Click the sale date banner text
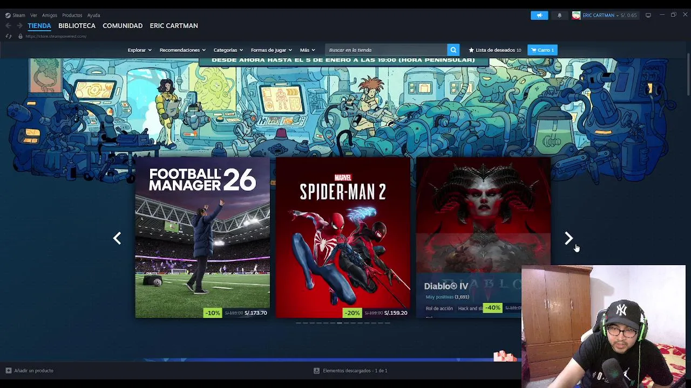 (x=343, y=60)
